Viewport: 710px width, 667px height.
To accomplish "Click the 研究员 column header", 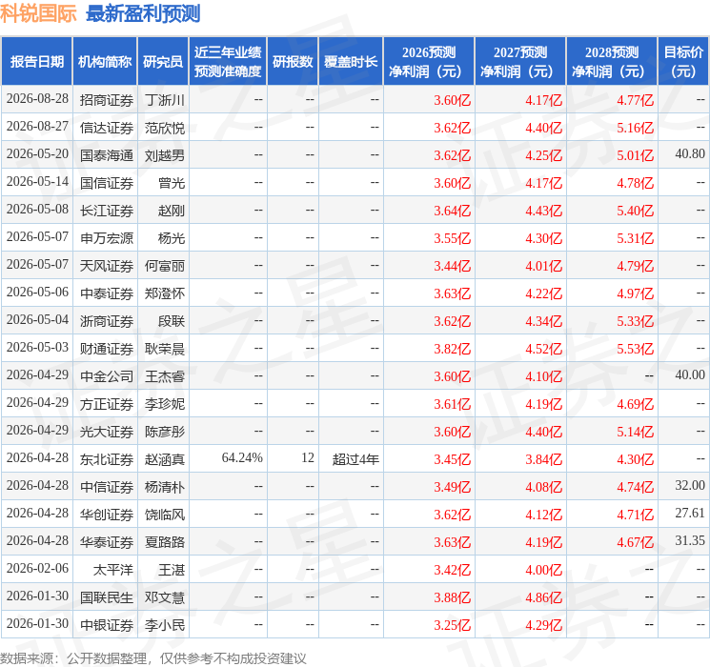I will pyautogui.click(x=163, y=62).
